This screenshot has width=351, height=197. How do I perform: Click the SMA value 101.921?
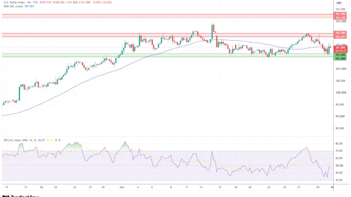tap(29, 6)
